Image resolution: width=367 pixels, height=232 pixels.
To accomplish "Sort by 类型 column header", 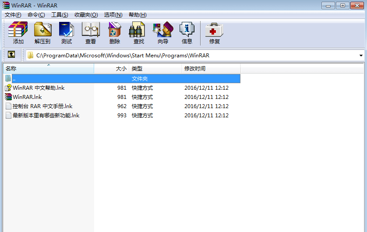I will 155,68.
